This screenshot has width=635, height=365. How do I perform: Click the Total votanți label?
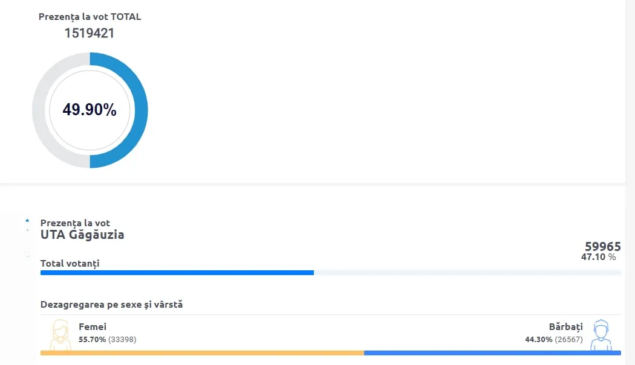tap(70, 264)
